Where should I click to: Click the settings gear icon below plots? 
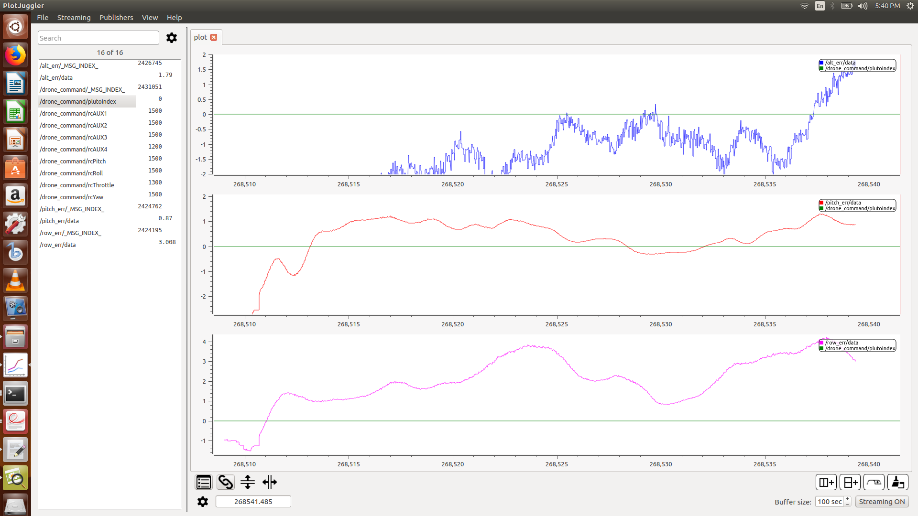pos(202,501)
